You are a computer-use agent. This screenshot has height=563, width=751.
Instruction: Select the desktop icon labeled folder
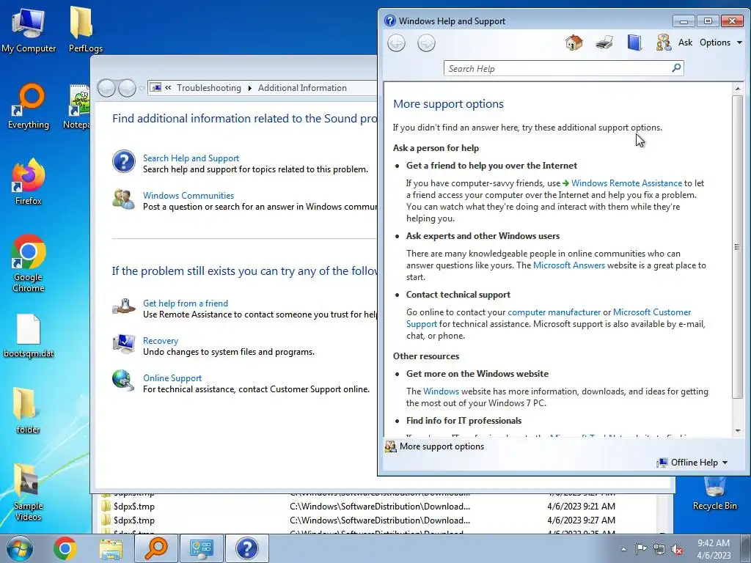29,411
